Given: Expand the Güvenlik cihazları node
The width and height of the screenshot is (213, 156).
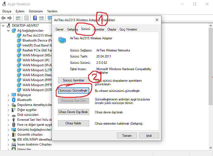Looking at the screenshot, I should (x=9, y=135).
